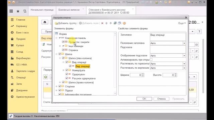Uncheck Сторінки checkbox
Viewport: 214px width, 120px height.
pos(60,86)
